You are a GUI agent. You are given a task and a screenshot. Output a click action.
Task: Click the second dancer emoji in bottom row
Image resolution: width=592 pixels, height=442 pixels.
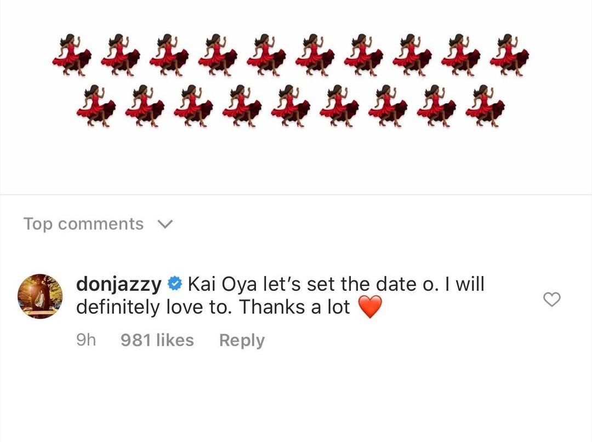pyautogui.click(x=145, y=105)
